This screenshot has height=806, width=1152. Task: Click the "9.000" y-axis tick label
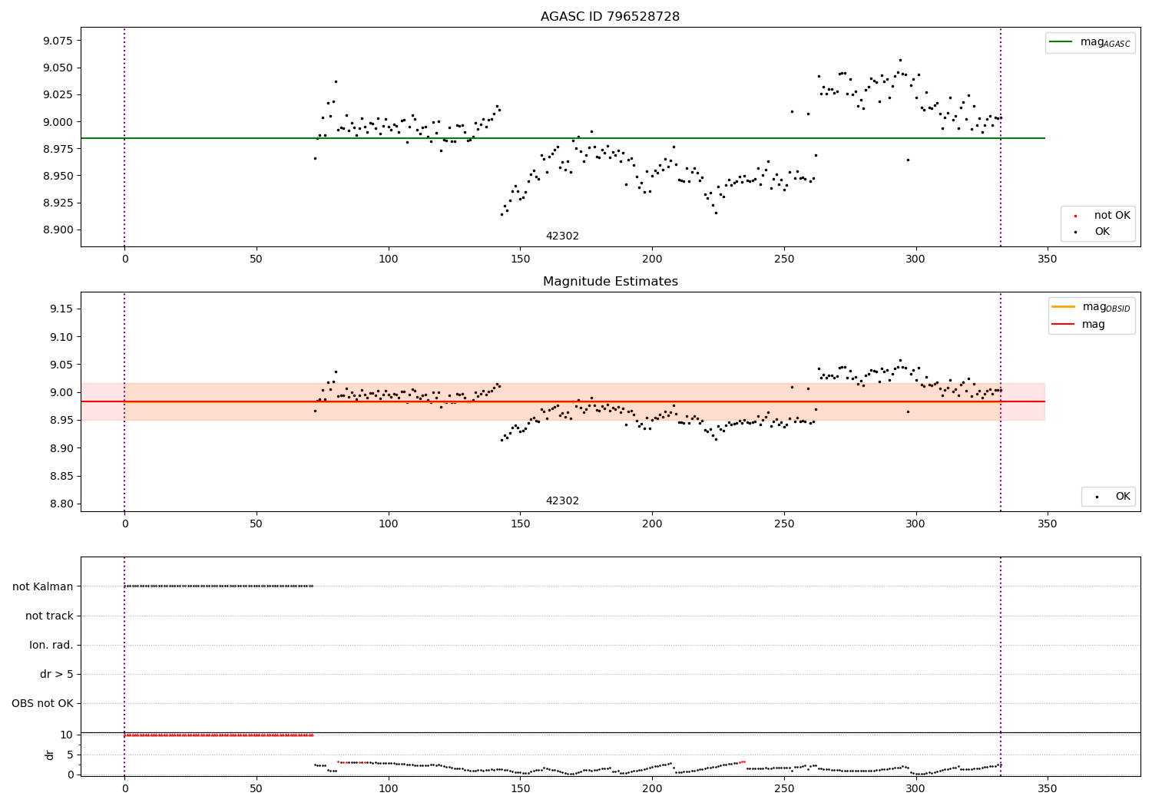coord(58,122)
